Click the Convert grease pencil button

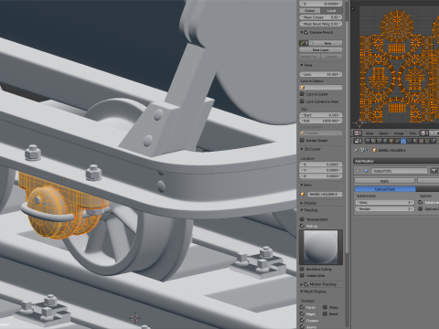point(332,57)
